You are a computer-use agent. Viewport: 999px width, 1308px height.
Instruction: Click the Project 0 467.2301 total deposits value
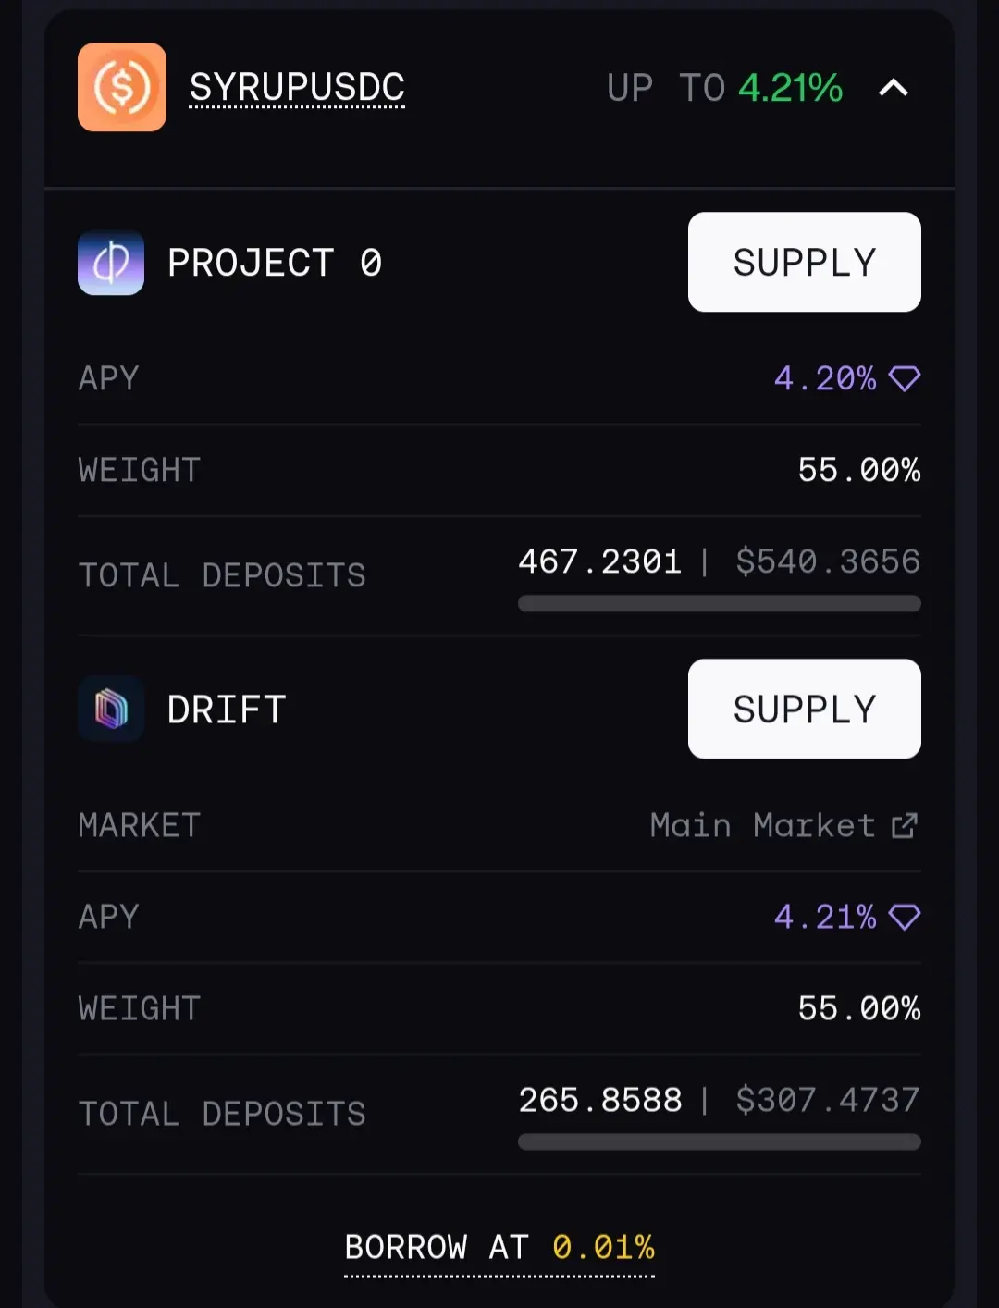pyautogui.click(x=599, y=561)
